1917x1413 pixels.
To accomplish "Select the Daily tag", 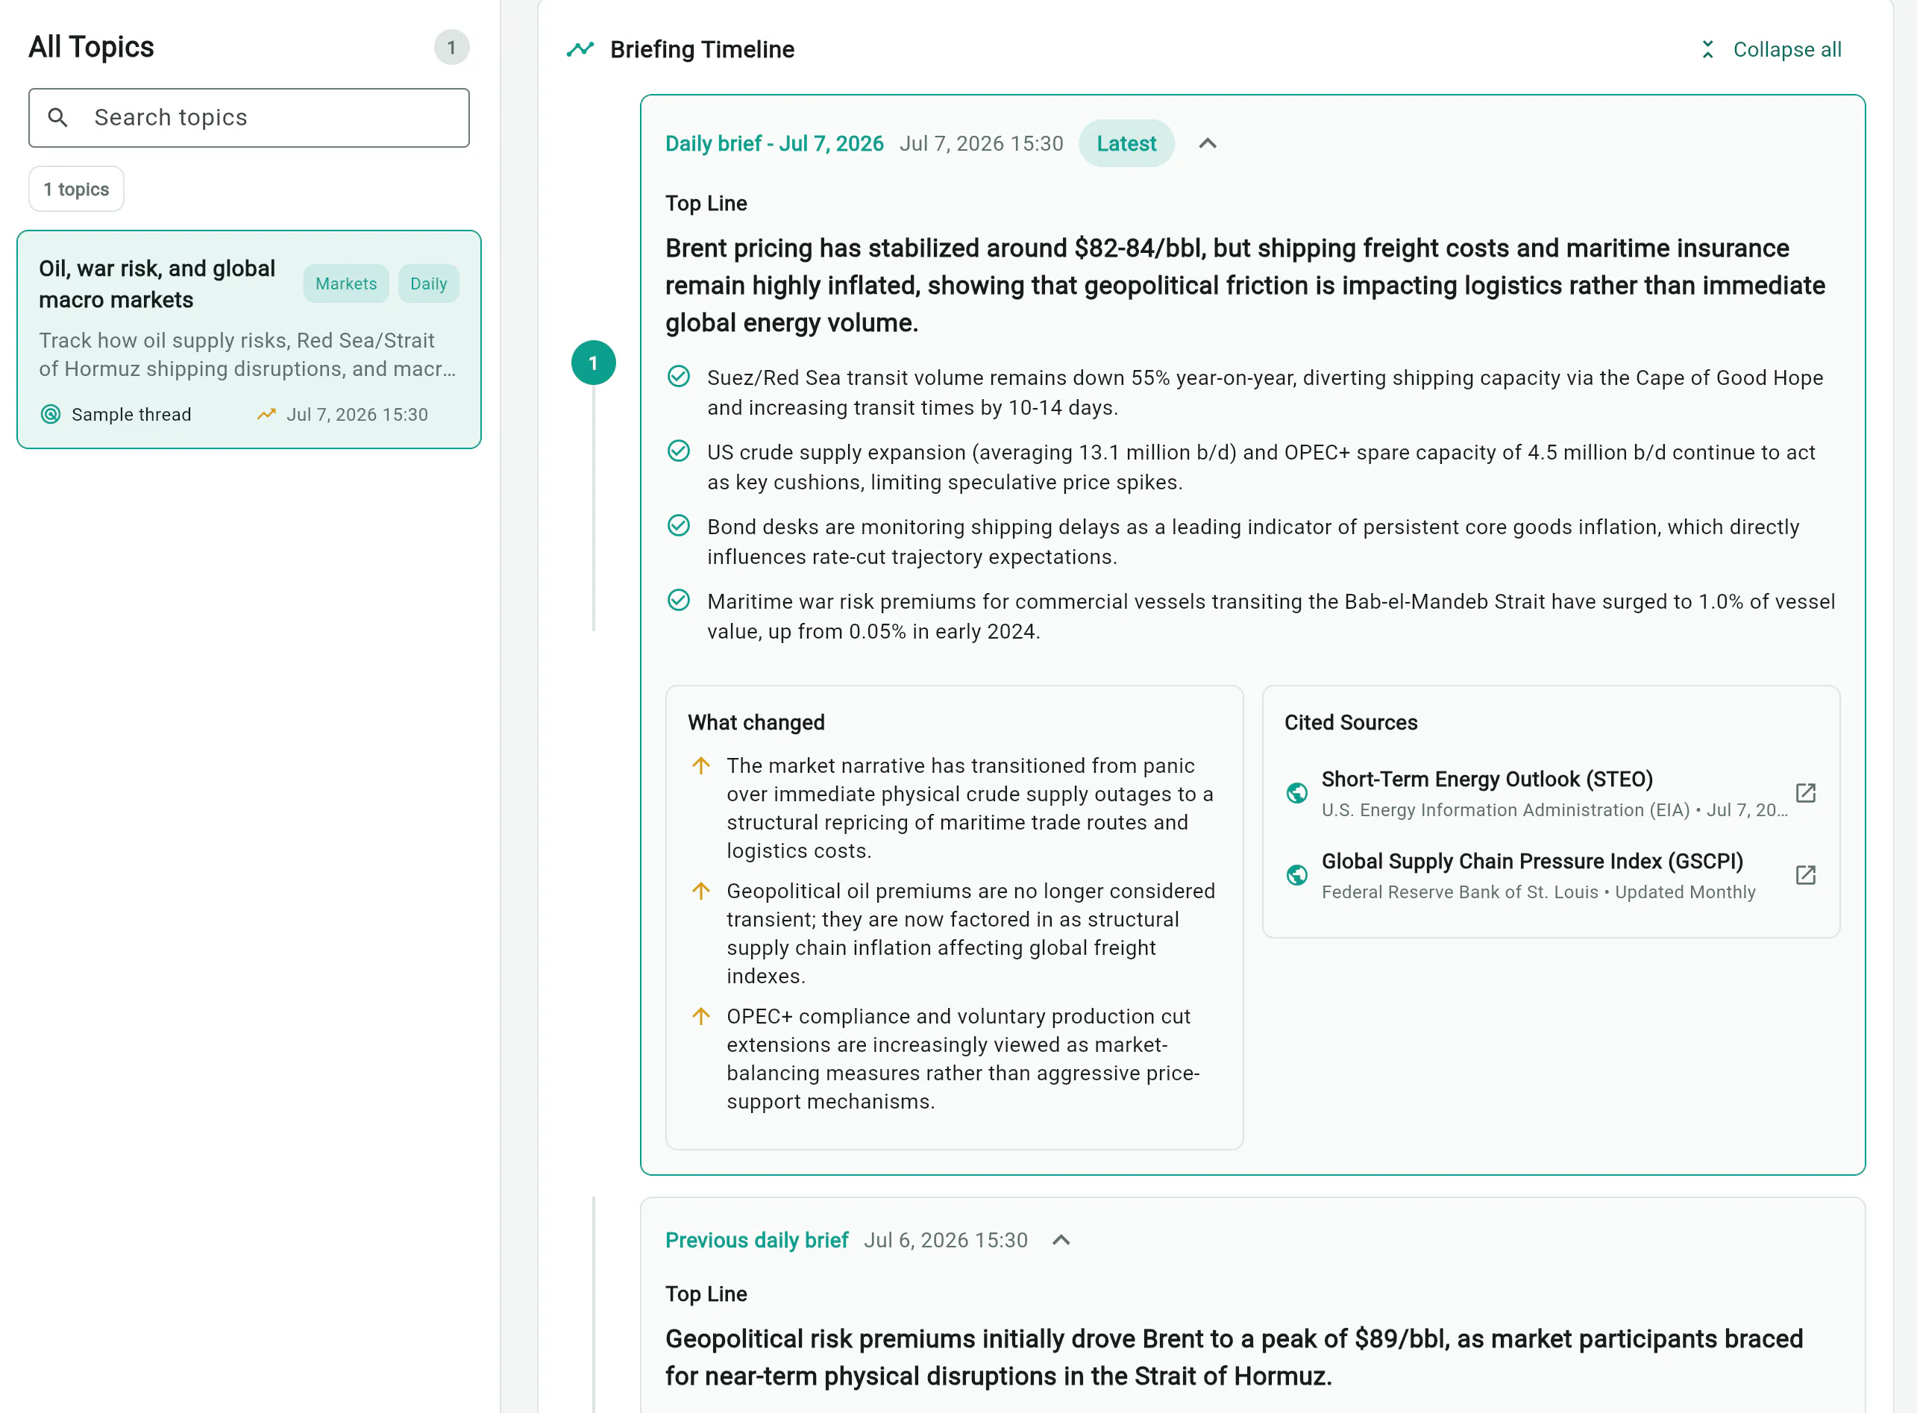I will (x=428, y=284).
